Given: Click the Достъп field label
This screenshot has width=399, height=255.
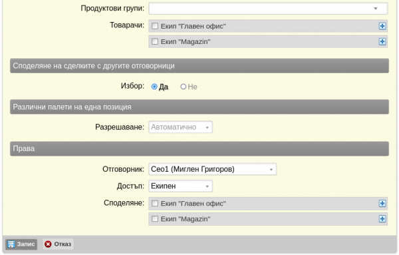Looking at the screenshot, I should point(130,186).
